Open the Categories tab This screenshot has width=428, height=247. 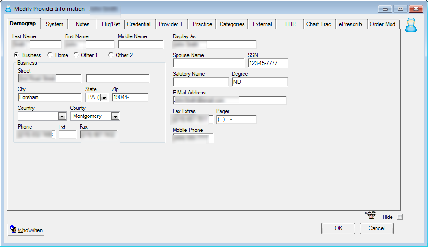pos(232,24)
